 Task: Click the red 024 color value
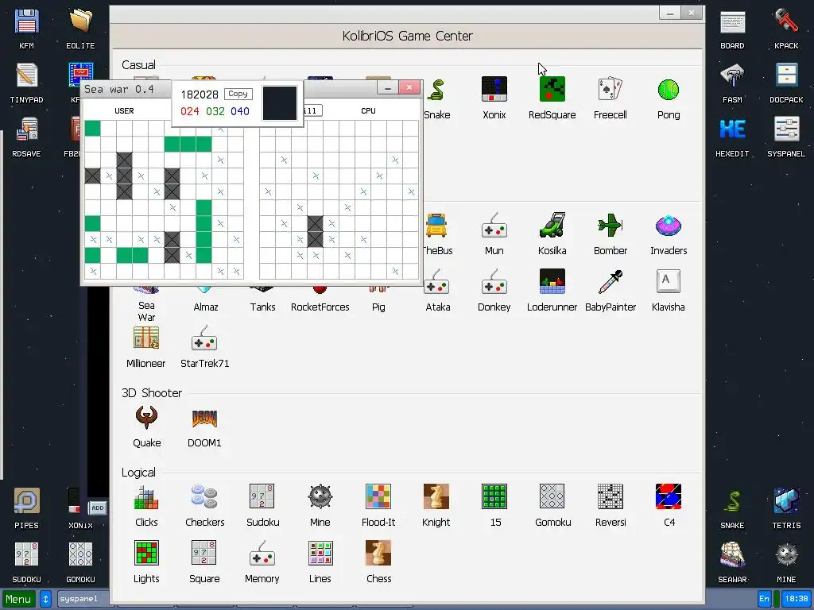[189, 111]
